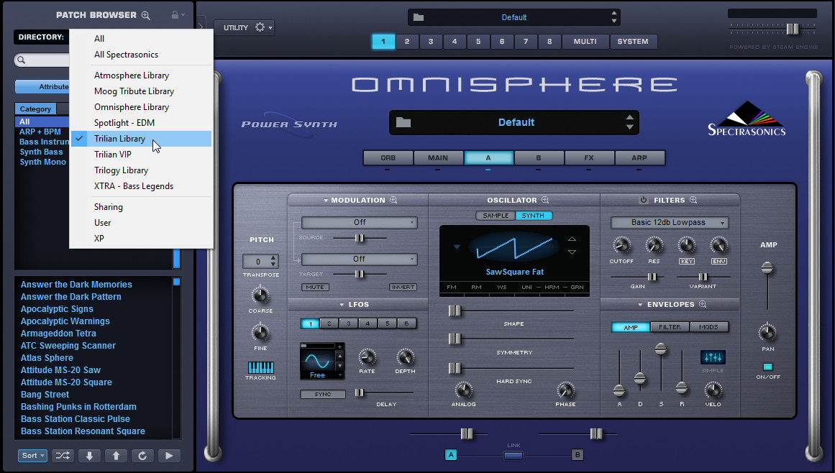Select the Atlas Sphere patch

pos(47,358)
